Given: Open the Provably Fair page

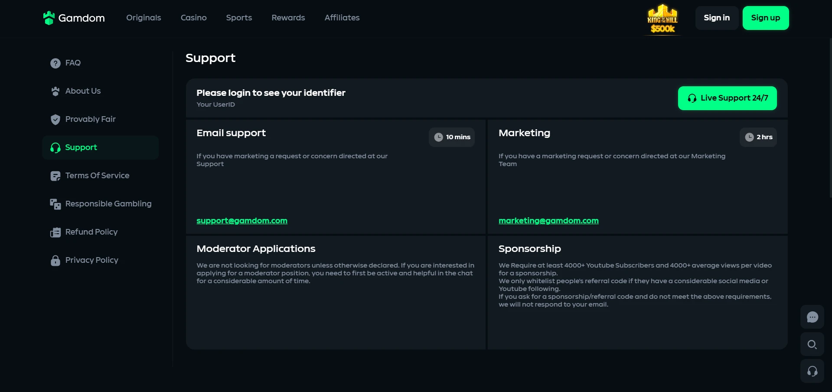Looking at the screenshot, I should coord(101,120).
